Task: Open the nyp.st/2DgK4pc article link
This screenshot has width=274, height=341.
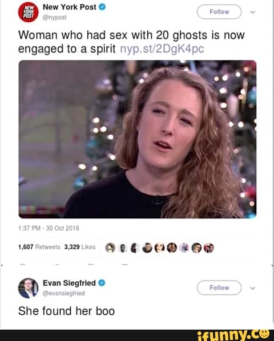Action: coord(162,49)
